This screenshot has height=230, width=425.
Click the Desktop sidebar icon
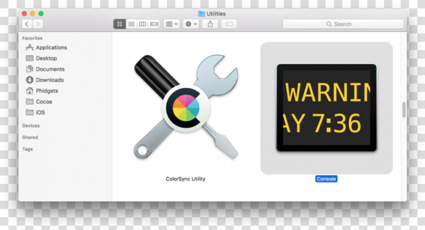pos(29,58)
